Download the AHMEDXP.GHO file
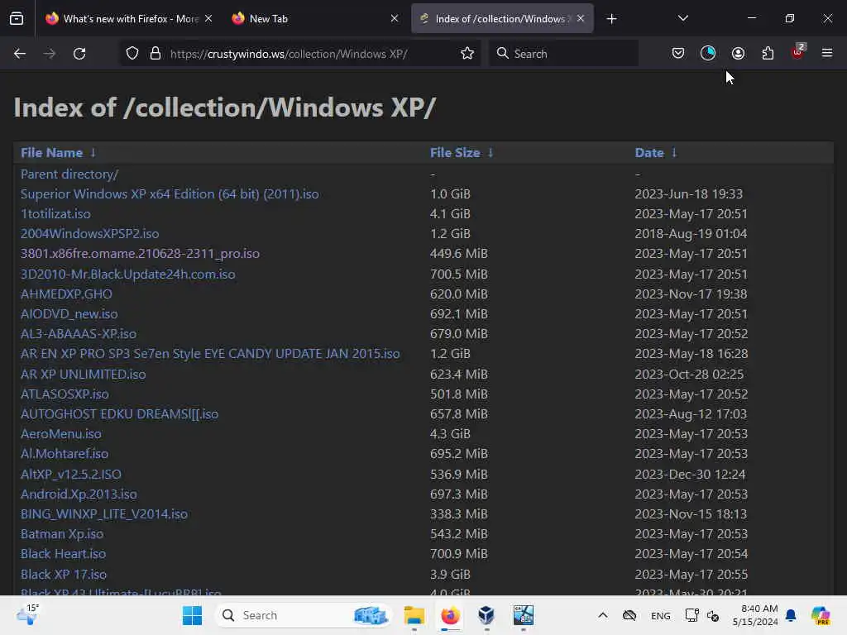 click(x=66, y=294)
